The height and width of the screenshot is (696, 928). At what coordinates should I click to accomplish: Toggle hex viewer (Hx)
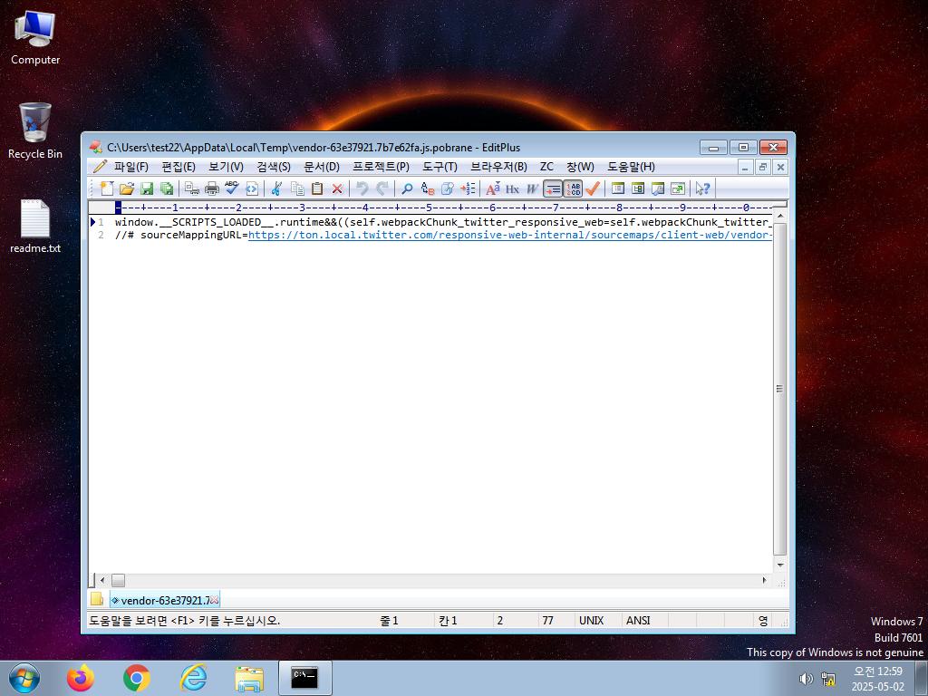(513, 188)
